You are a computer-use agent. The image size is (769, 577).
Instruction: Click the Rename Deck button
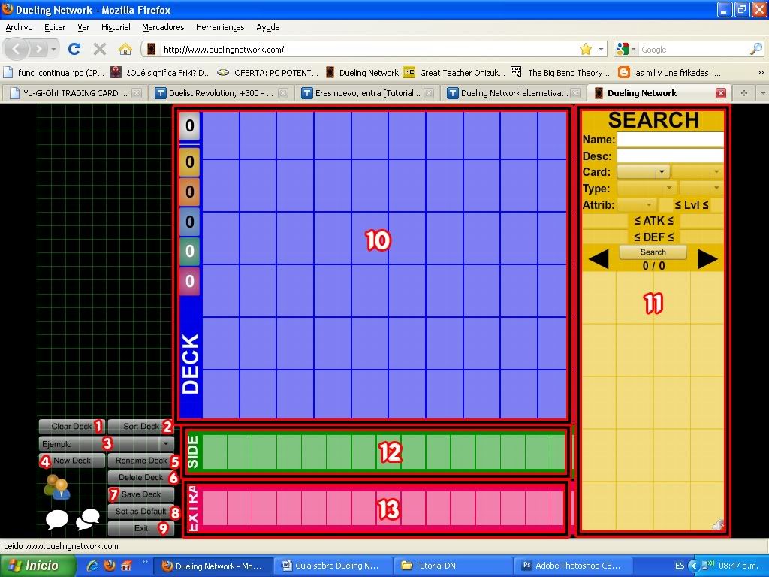[x=141, y=461]
